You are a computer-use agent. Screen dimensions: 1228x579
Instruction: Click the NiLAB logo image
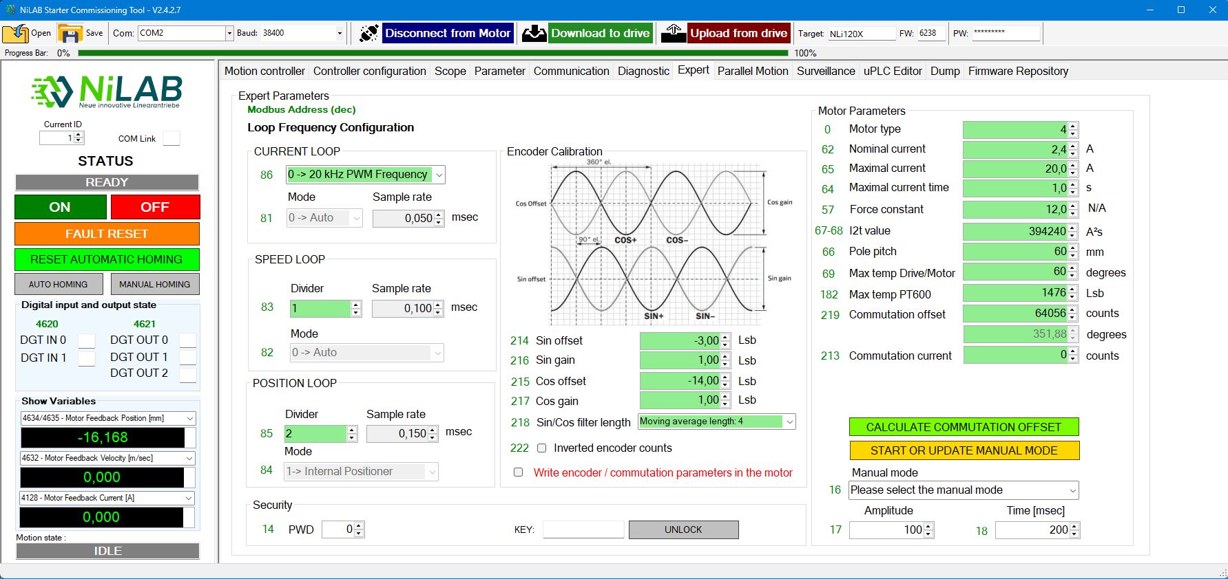107,91
